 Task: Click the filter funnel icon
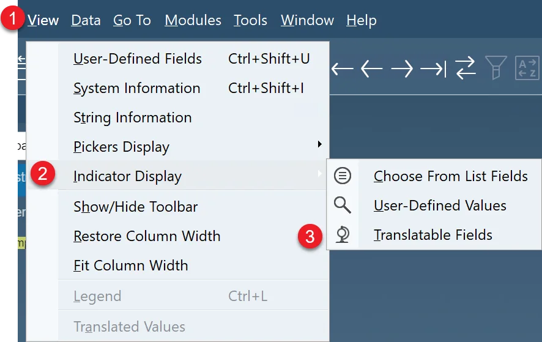pyautogui.click(x=496, y=68)
